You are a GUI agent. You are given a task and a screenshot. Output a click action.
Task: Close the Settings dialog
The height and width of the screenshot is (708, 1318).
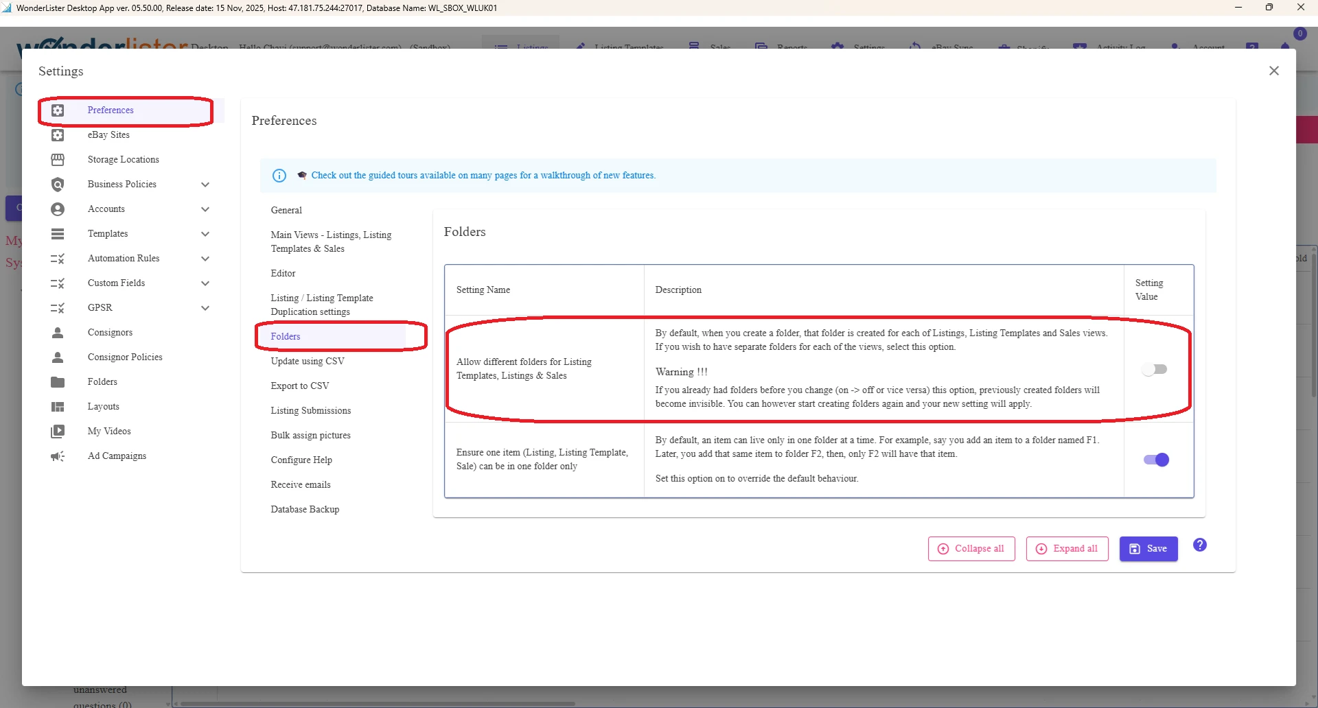pyautogui.click(x=1274, y=71)
